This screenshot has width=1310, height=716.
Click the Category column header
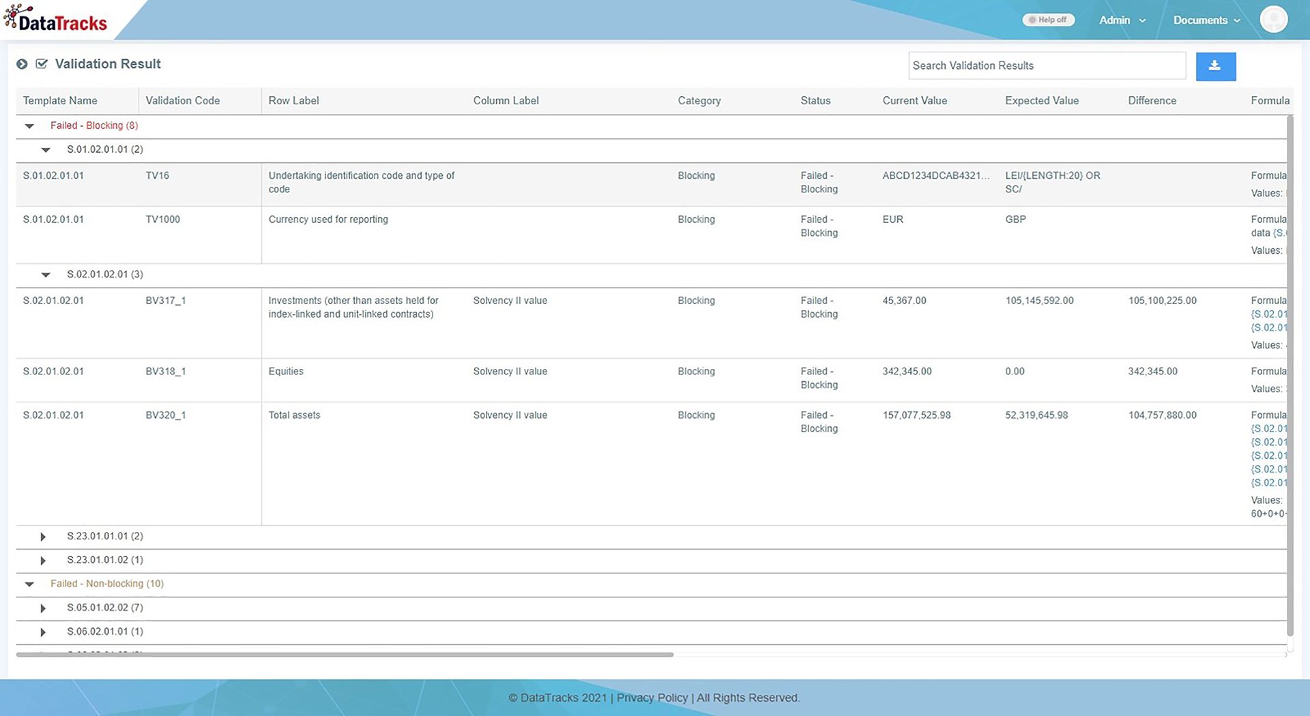click(x=699, y=100)
